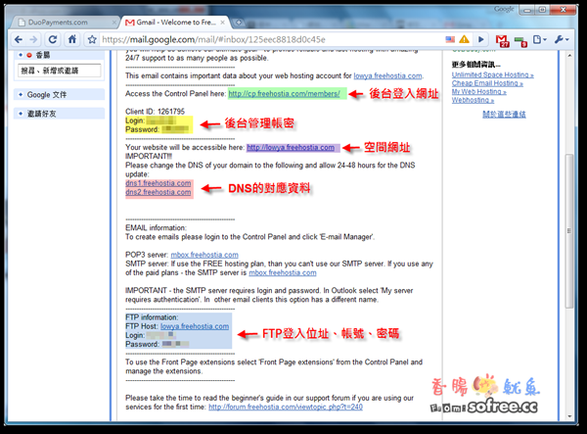Click the 關於這些連結 link
Image resolution: width=587 pixels, height=434 pixels.
point(504,115)
